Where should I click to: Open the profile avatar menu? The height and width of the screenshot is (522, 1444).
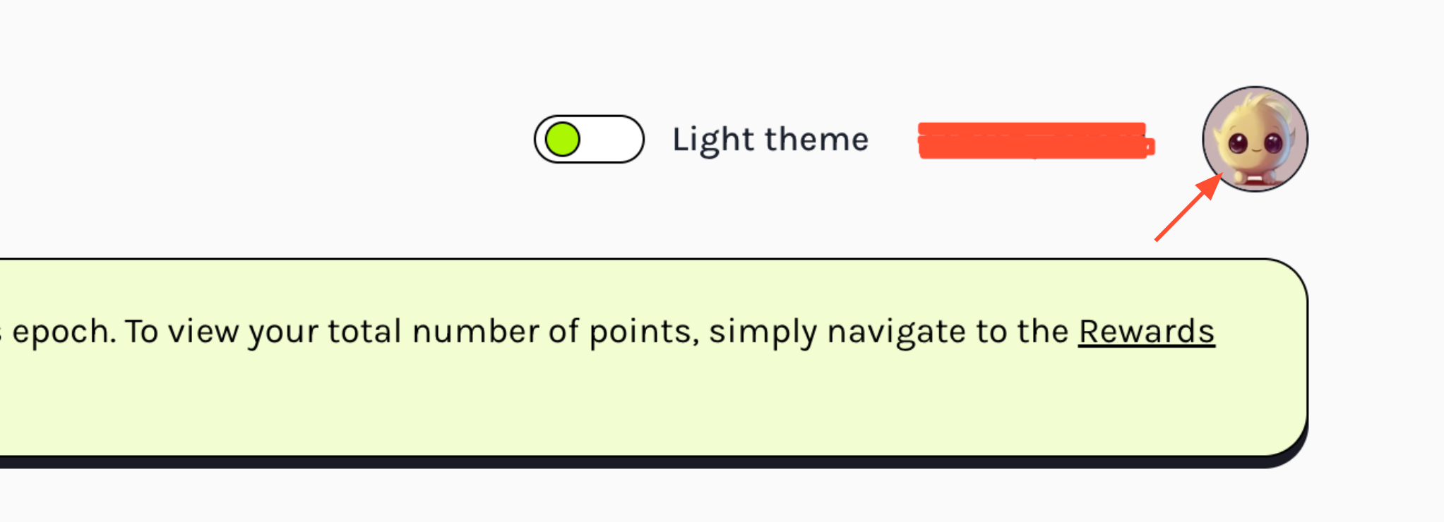pyautogui.click(x=1255, y=139)
